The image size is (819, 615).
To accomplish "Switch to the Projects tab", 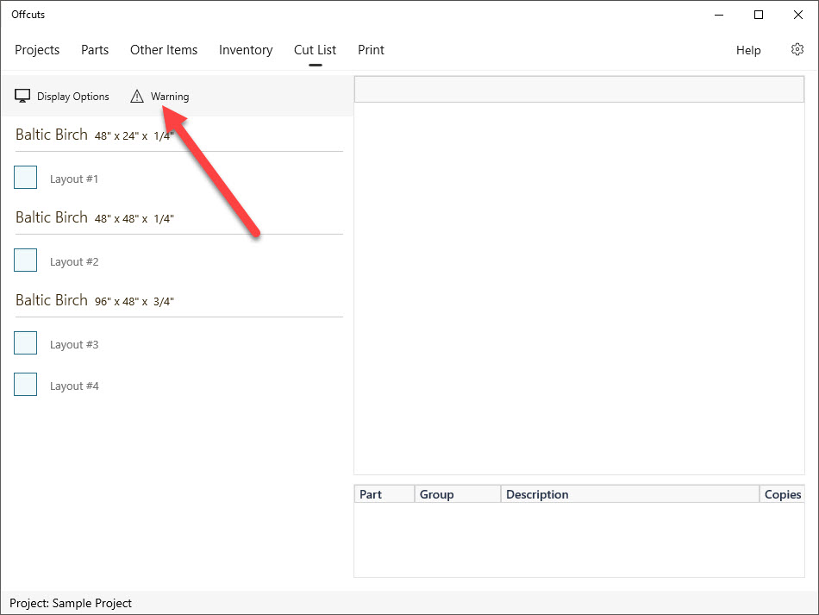I will (37, 50).
